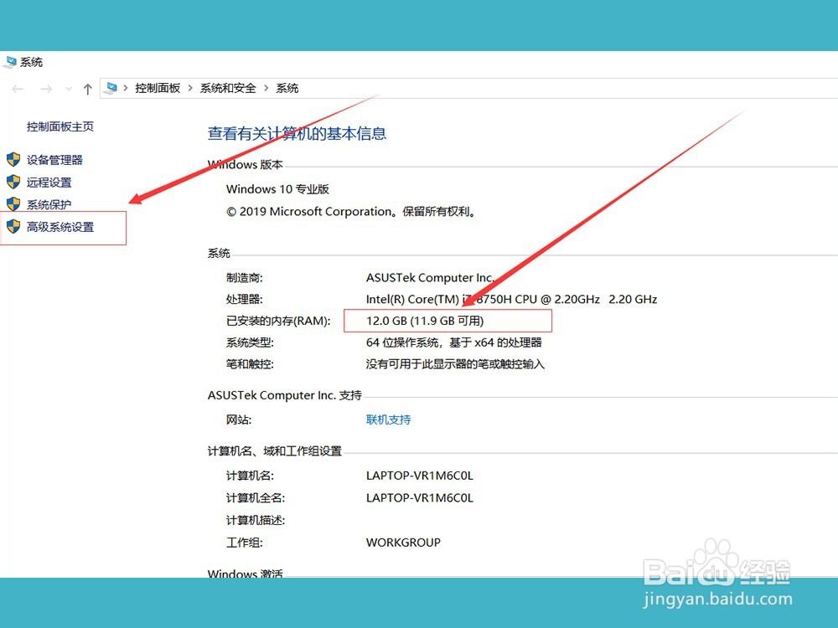
Task: Click shield icon beside 高级系统设置
Action: [13, 227]
